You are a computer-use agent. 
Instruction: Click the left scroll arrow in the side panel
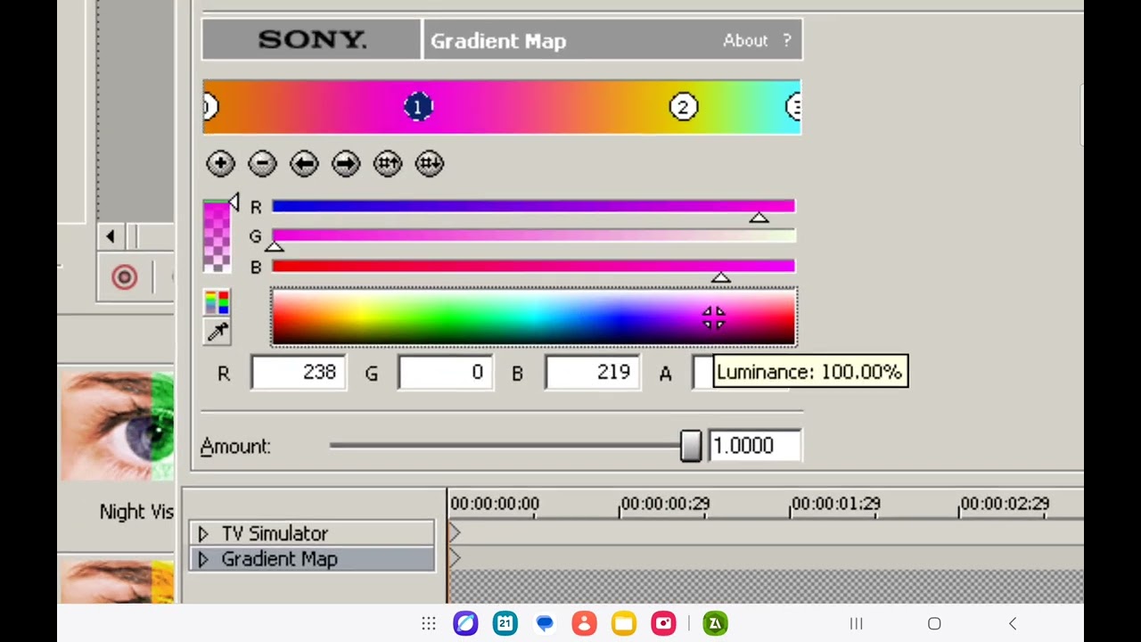point(111,236)
